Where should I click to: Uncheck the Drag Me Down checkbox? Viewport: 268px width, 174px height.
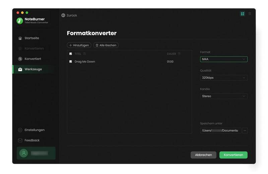pos(71,62)
